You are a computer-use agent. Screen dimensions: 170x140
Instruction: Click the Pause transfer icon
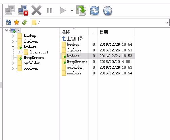tap(50, 10)
